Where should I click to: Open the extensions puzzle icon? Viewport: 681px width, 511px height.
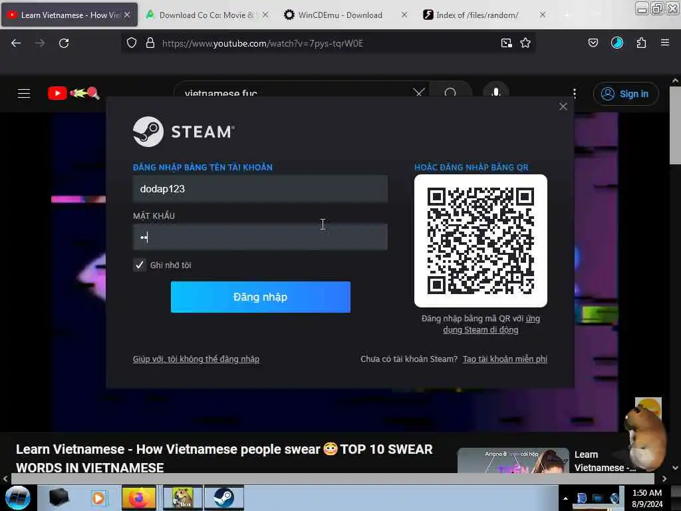pyautogui.click(x=641, y=43)
